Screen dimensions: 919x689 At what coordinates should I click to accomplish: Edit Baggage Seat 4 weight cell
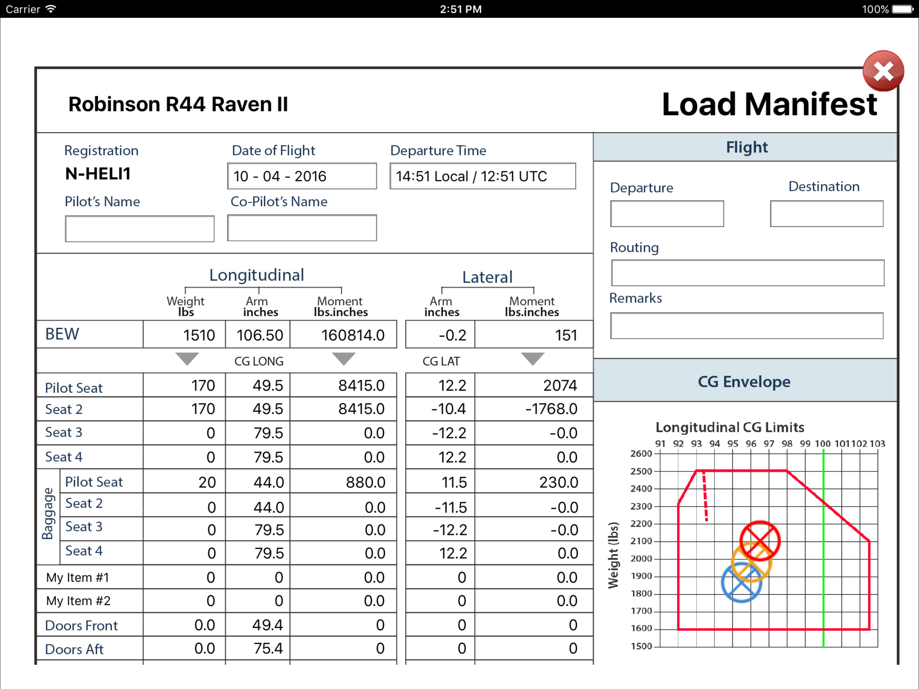[x=184, y=553]
